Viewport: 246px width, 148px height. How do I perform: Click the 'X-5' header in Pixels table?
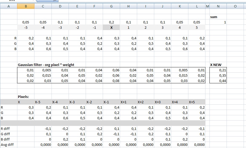(38, 102)
